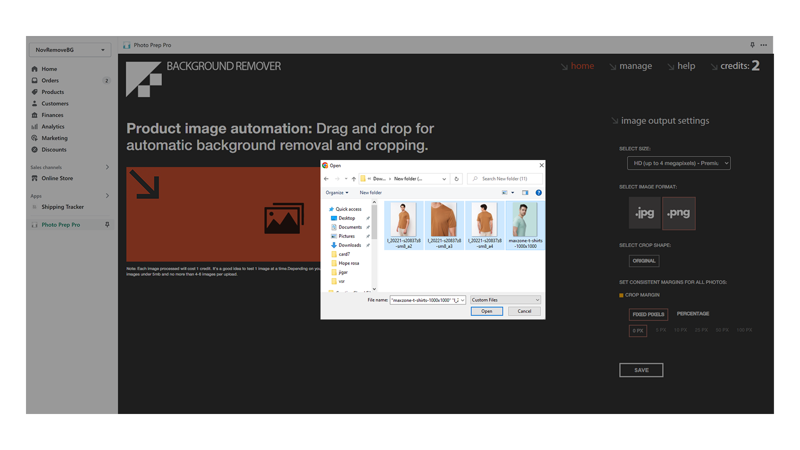Screen dimensions: 800x450
Task: Expand the Custom Files type dropdown
Action: [505, 300]
